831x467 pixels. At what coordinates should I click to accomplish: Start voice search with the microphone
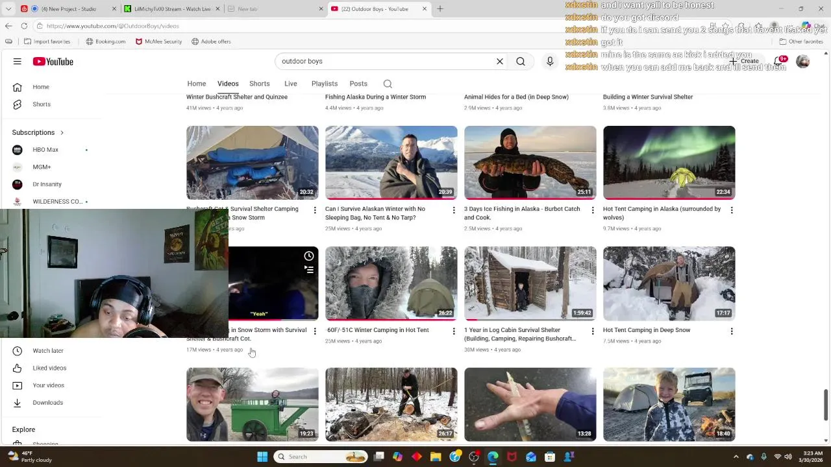coord(550,62)
